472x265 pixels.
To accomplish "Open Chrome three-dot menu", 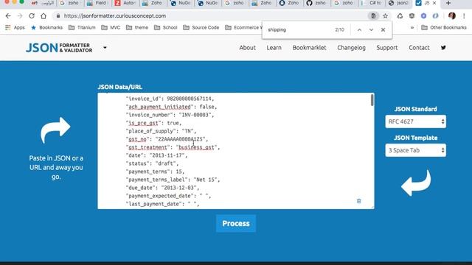I will click(464, 16).
